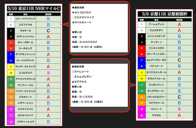Click ロデオドライブ name in the NHKマイルC table row 17
Screen dimensions: 196x128
click(x=25, y=115)
